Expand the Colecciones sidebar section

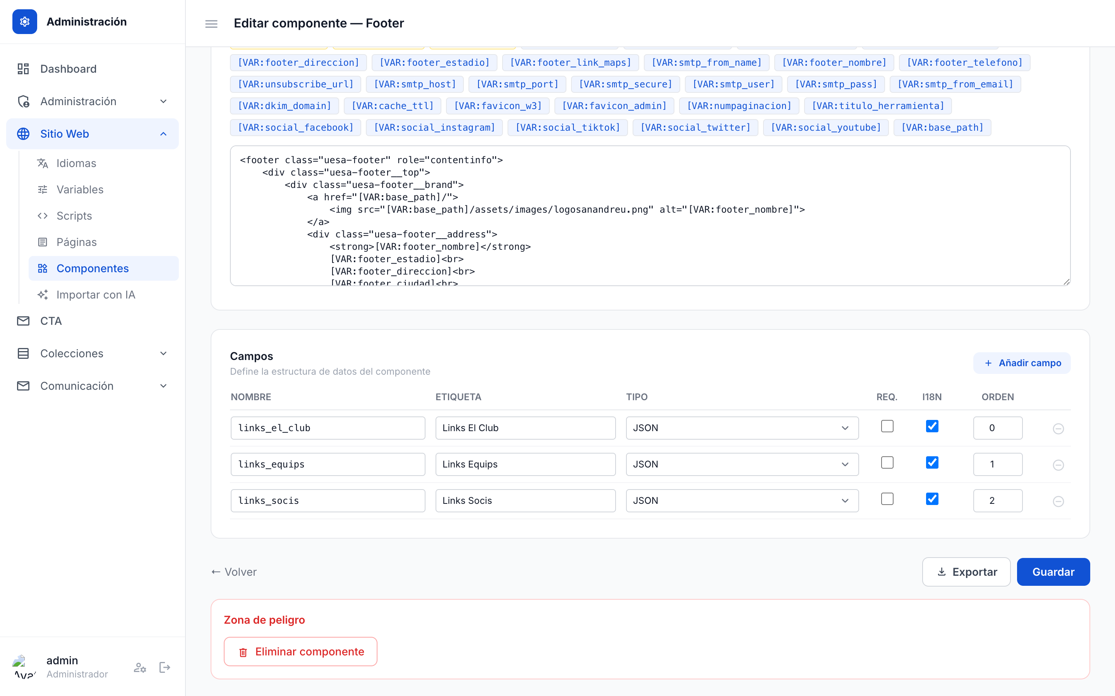(x=93, y=353)
